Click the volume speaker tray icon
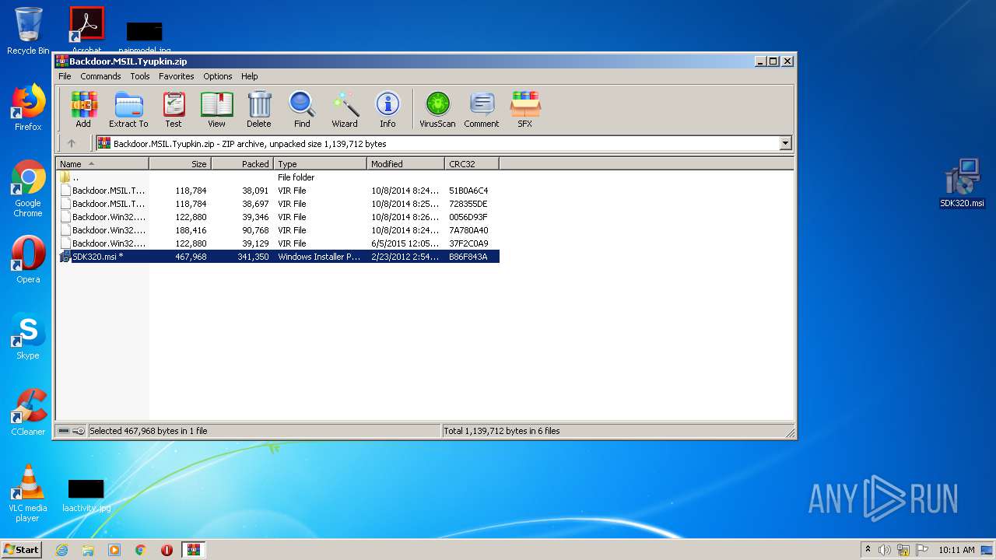This screenshot has height=560, width=996. 884,550
